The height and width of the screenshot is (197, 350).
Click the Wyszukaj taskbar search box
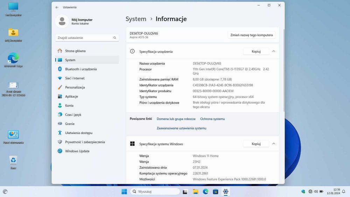point(155,191)
